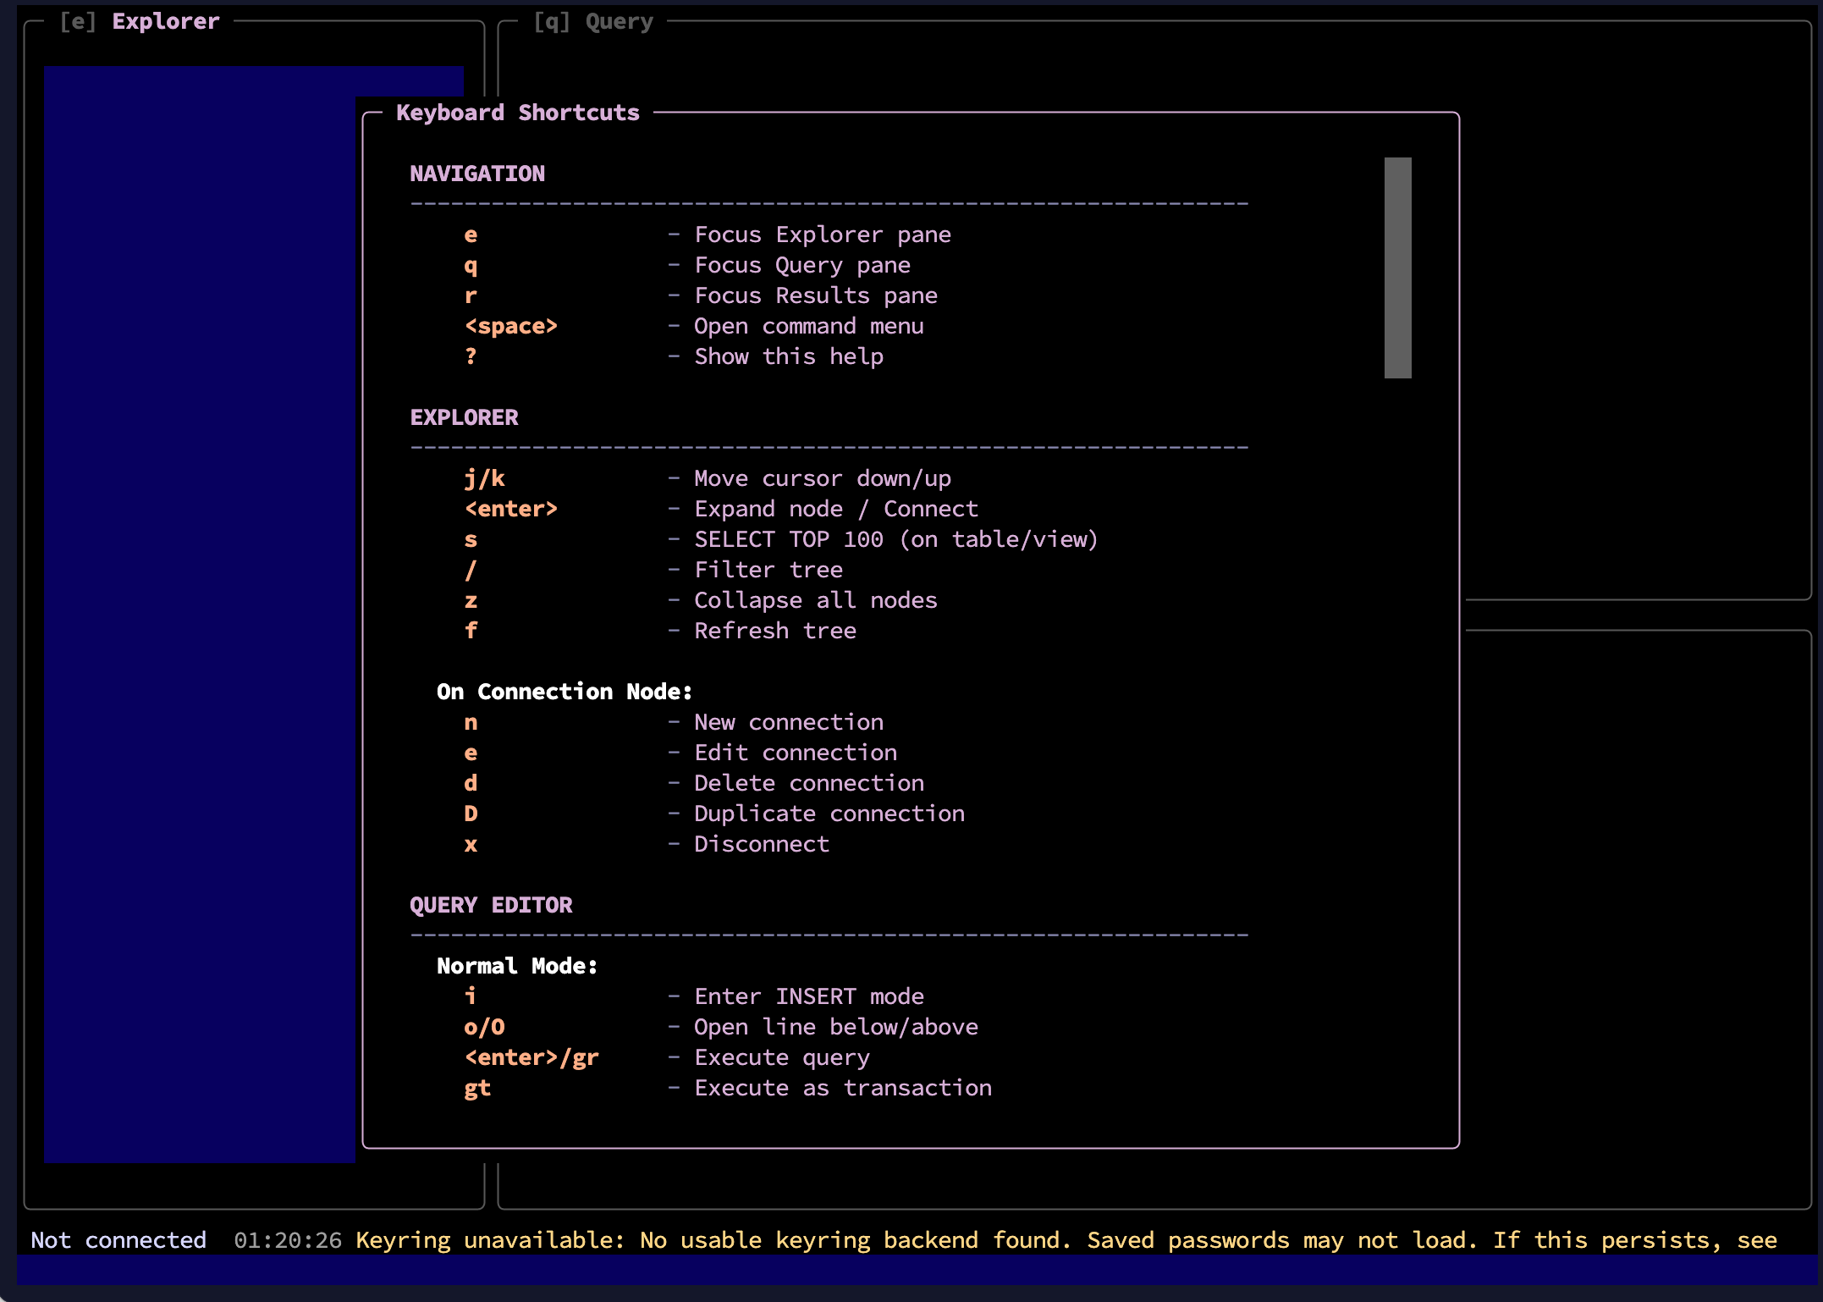
Task: Click the 'Duplicate connection' entry
Action: [829, 814]
